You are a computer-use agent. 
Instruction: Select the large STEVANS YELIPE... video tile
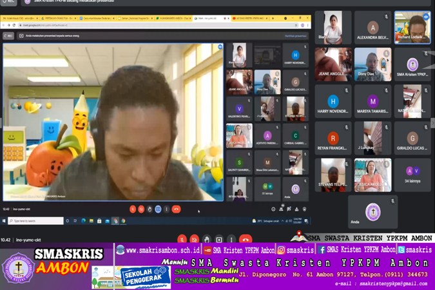click(333, 175)
